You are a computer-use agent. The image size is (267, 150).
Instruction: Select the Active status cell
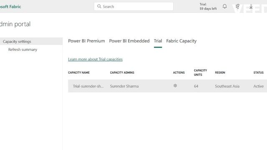(x=258, y=86)
